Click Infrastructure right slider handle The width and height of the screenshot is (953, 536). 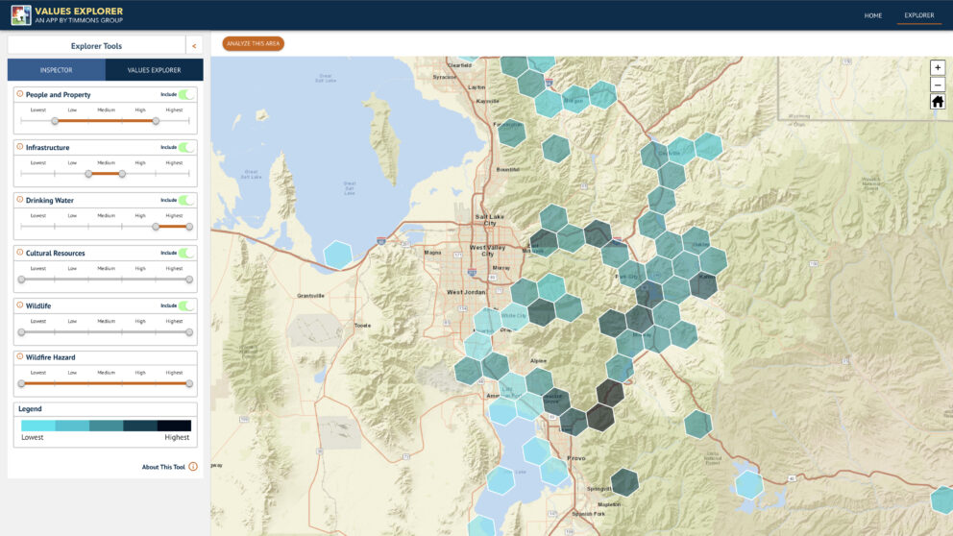[x=122, y=174]
